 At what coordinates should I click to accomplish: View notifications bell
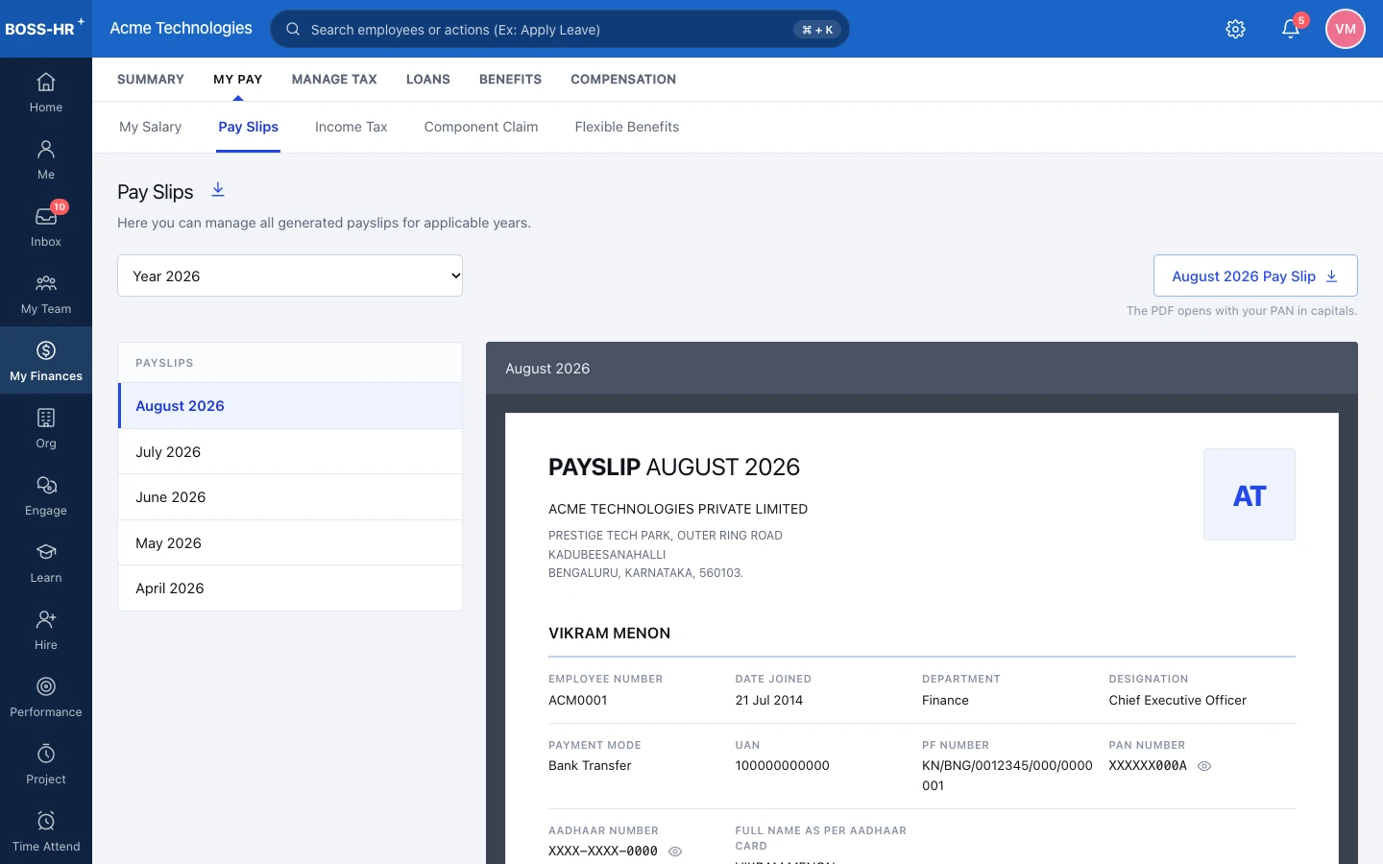point(1291,29)
